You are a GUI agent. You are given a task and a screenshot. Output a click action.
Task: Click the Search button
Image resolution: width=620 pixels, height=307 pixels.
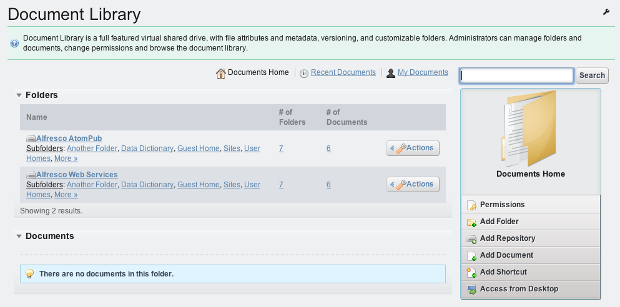[x=592, y=76]
